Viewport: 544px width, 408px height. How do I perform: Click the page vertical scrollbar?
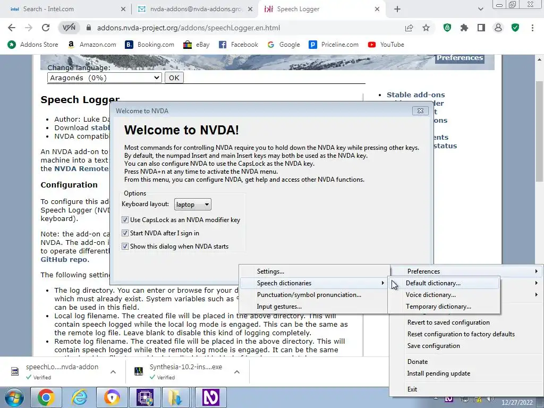pos(539,131)
